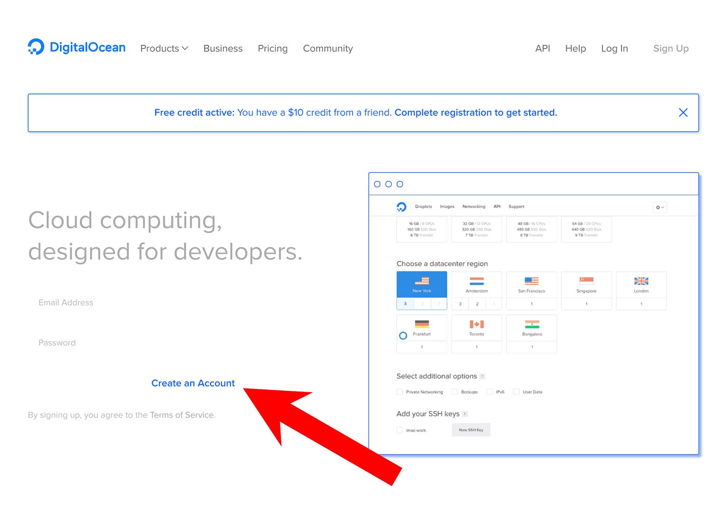Open the API link in the header
This screenshot has height=512, width=726.
542,49
